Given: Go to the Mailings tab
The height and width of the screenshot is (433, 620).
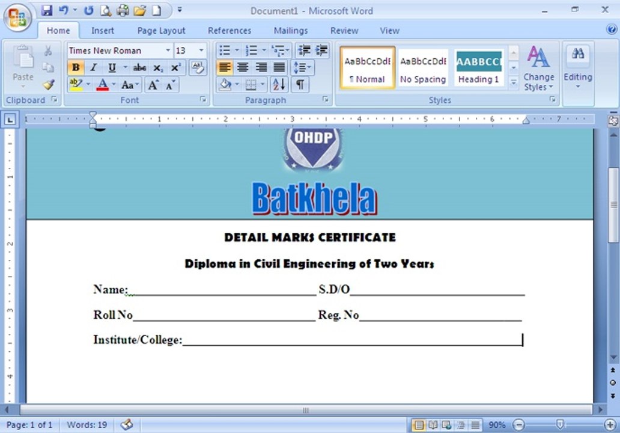Looking at the screenshot, I should (x=291, y=31).
